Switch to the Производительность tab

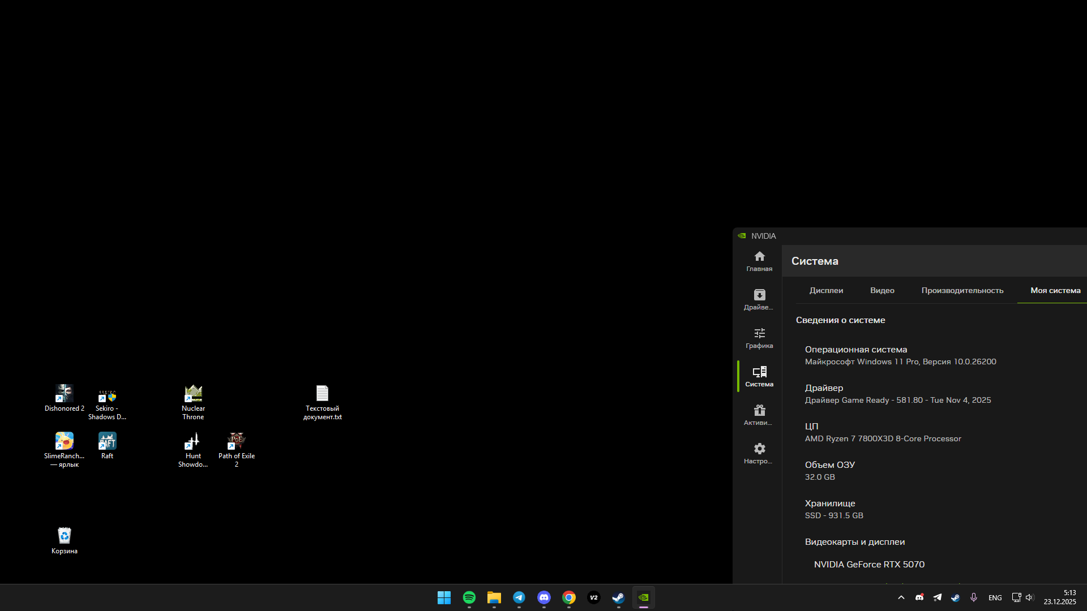coord(962,290)
